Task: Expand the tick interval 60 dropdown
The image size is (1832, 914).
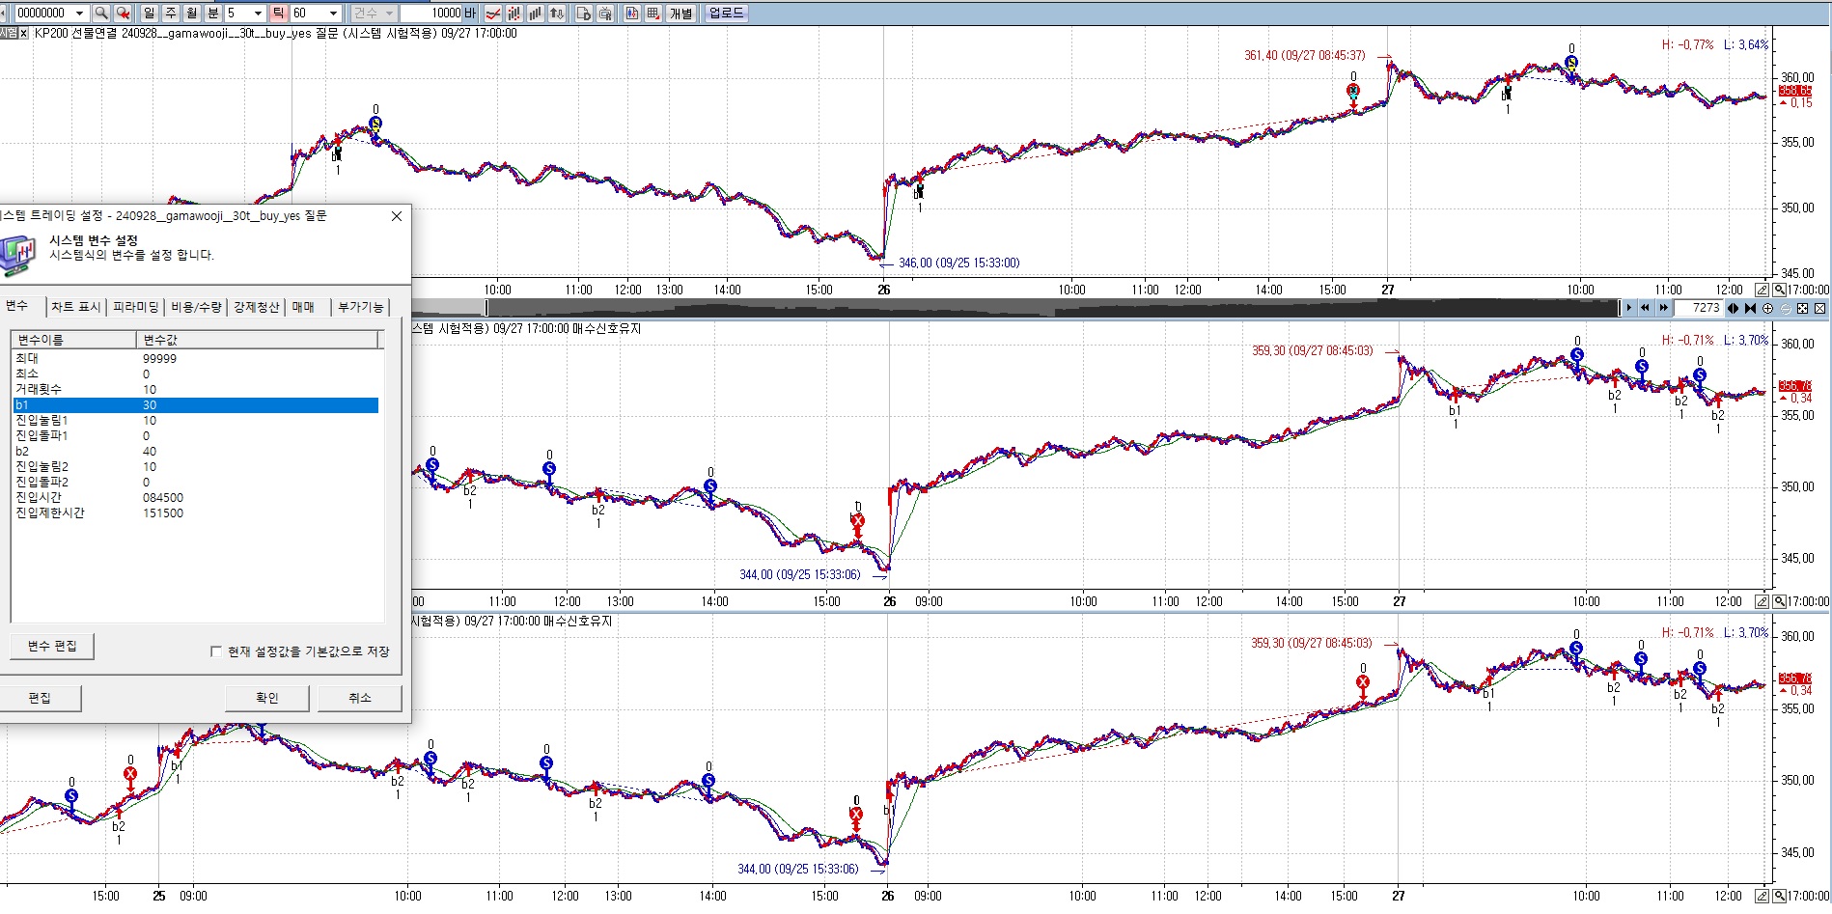Action: 333,13
